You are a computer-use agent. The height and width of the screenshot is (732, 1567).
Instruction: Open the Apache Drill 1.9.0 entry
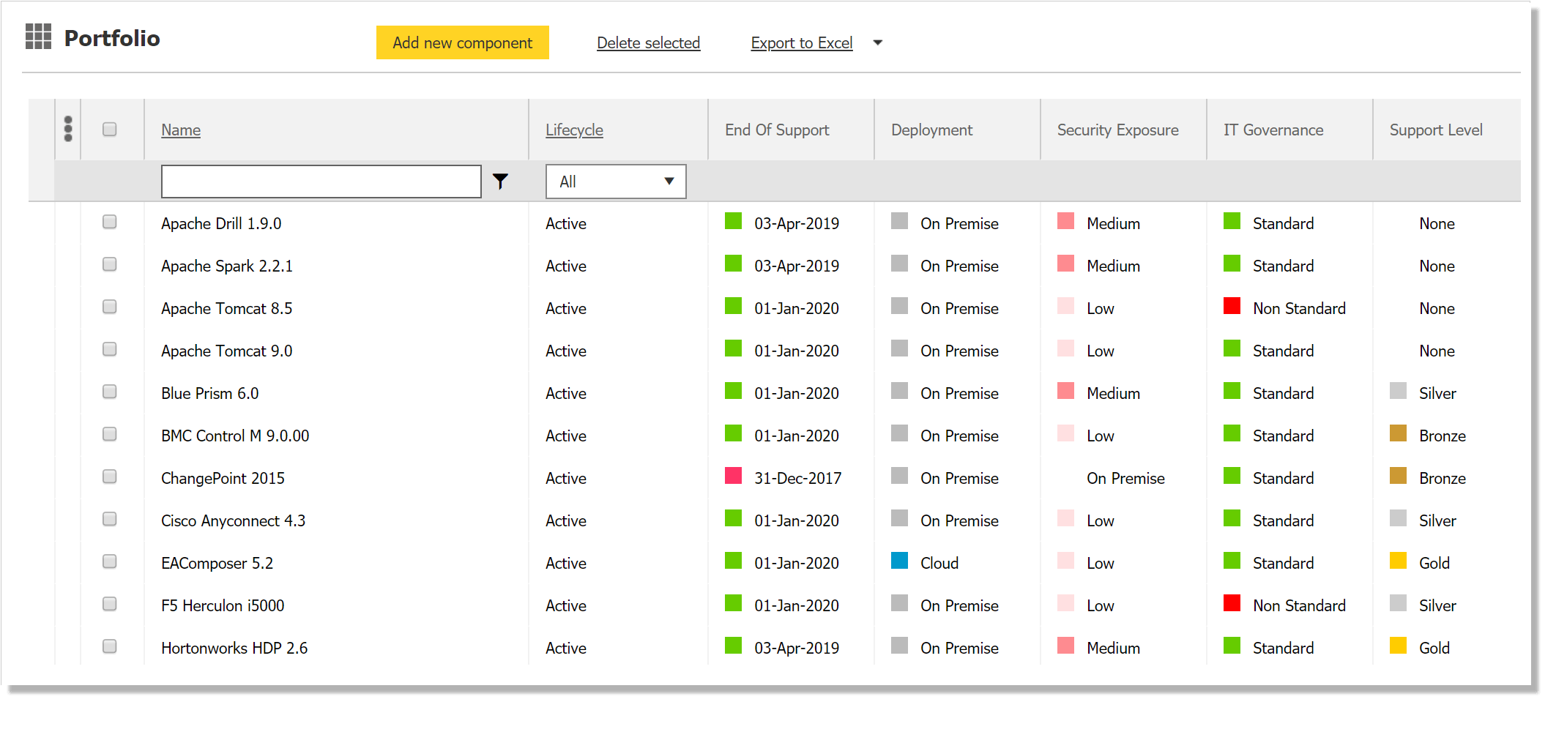pyautogui.click(x=221, y=224)
